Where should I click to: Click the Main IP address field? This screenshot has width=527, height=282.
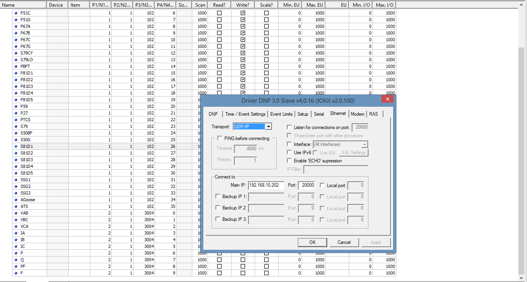click(266, 185)
